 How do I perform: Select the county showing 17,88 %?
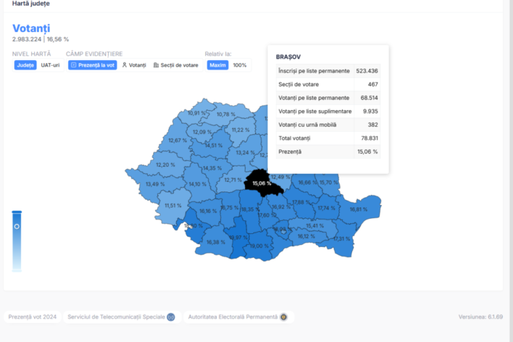(301, 202)
